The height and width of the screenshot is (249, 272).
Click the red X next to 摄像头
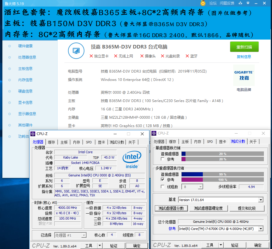tap(142, 56)
